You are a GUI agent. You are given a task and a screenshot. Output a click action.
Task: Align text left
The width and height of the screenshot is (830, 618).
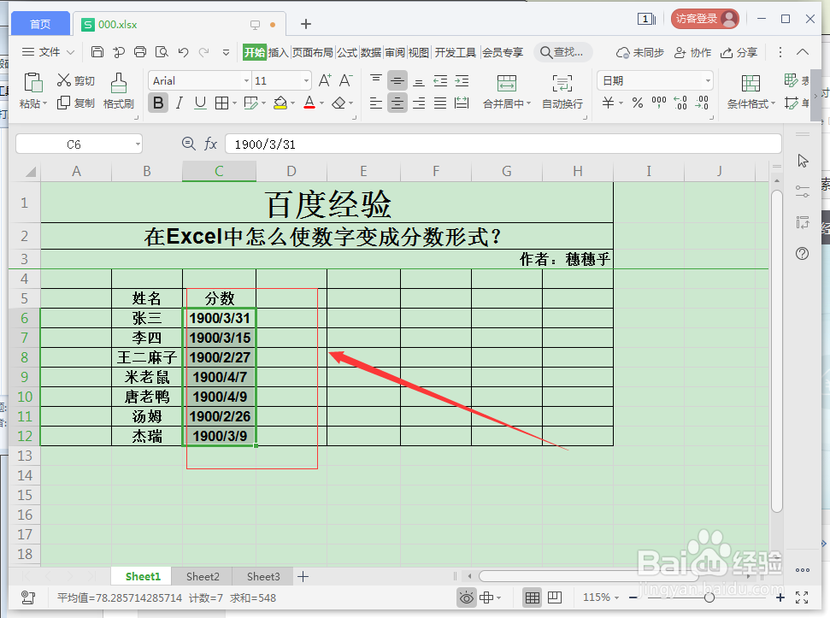click(x=376, y=103)
